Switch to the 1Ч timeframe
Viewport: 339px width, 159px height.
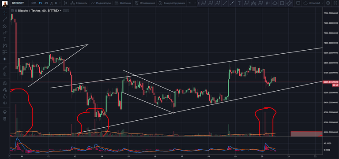tap(41, 3)
